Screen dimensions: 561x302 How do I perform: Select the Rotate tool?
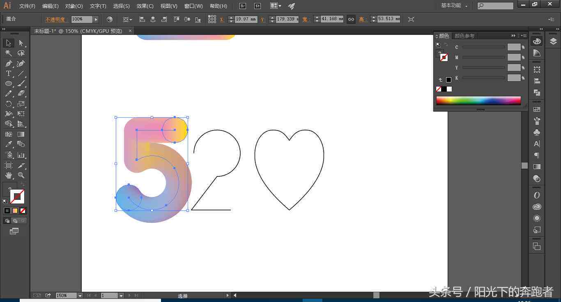pos(9,104)
